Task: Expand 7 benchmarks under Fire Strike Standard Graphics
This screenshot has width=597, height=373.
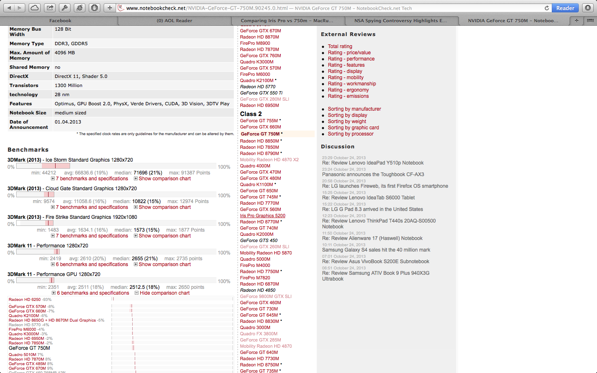Action: tap(90, 236)
